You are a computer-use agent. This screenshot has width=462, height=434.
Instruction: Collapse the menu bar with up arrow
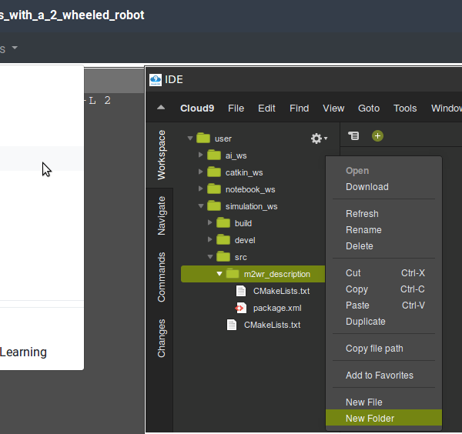[x=161, y=108]
